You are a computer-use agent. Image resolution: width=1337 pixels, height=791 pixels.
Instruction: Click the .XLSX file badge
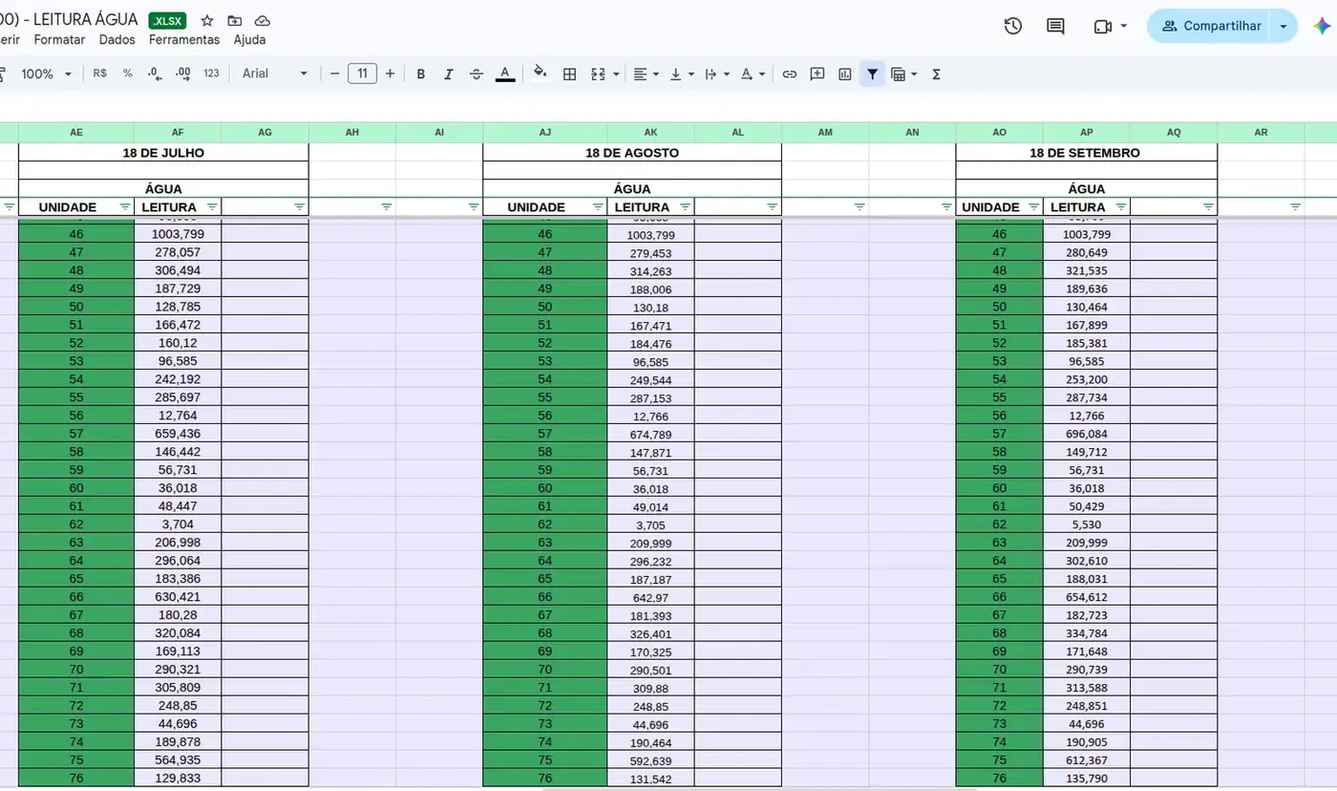tap(168, 21)
